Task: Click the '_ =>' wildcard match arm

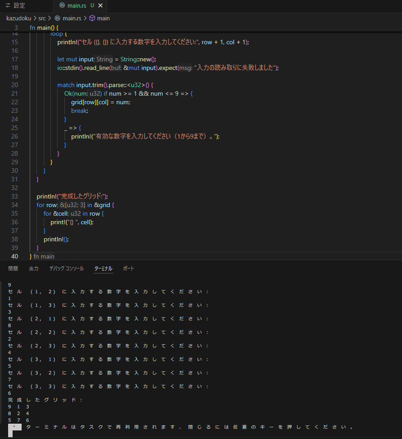Action: pyautogui.click(x=70, y=128)
